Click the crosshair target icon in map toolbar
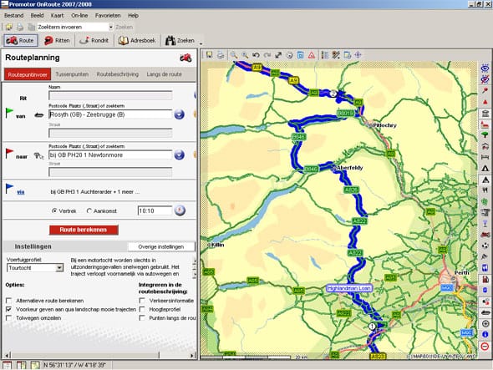Image resolution: width=493 pixels, height=370 pixels. (x=358, y=55)
